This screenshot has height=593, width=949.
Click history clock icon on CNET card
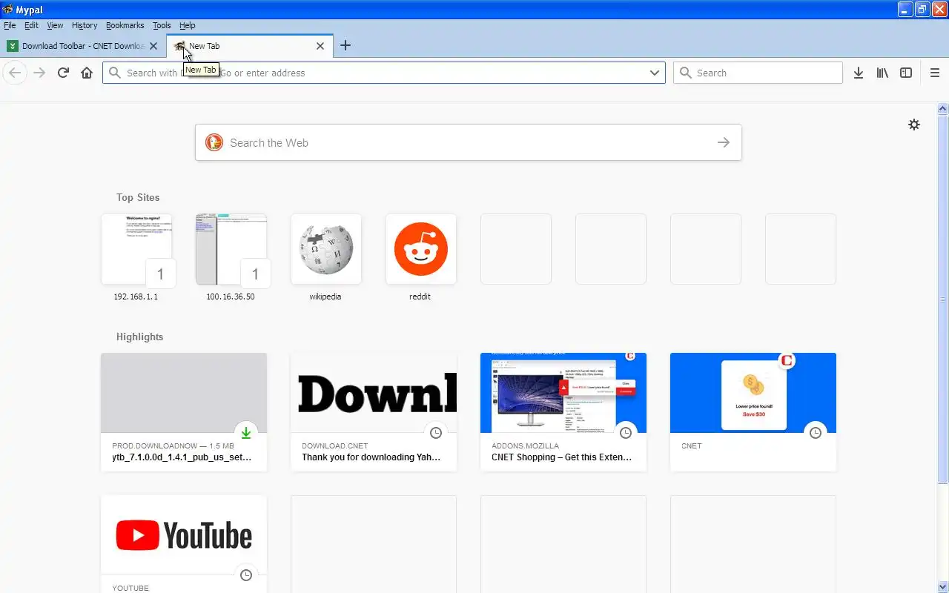coord(816,433)
